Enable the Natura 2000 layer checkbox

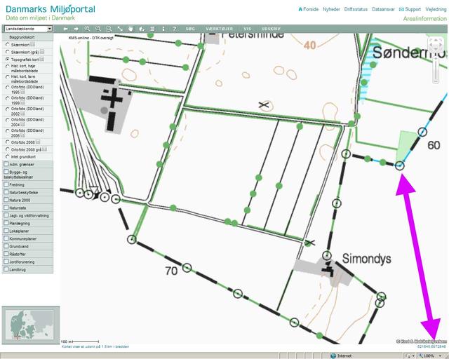(6, 200)
